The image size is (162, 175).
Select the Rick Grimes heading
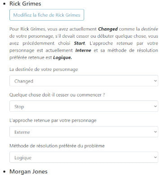(25, 4)
